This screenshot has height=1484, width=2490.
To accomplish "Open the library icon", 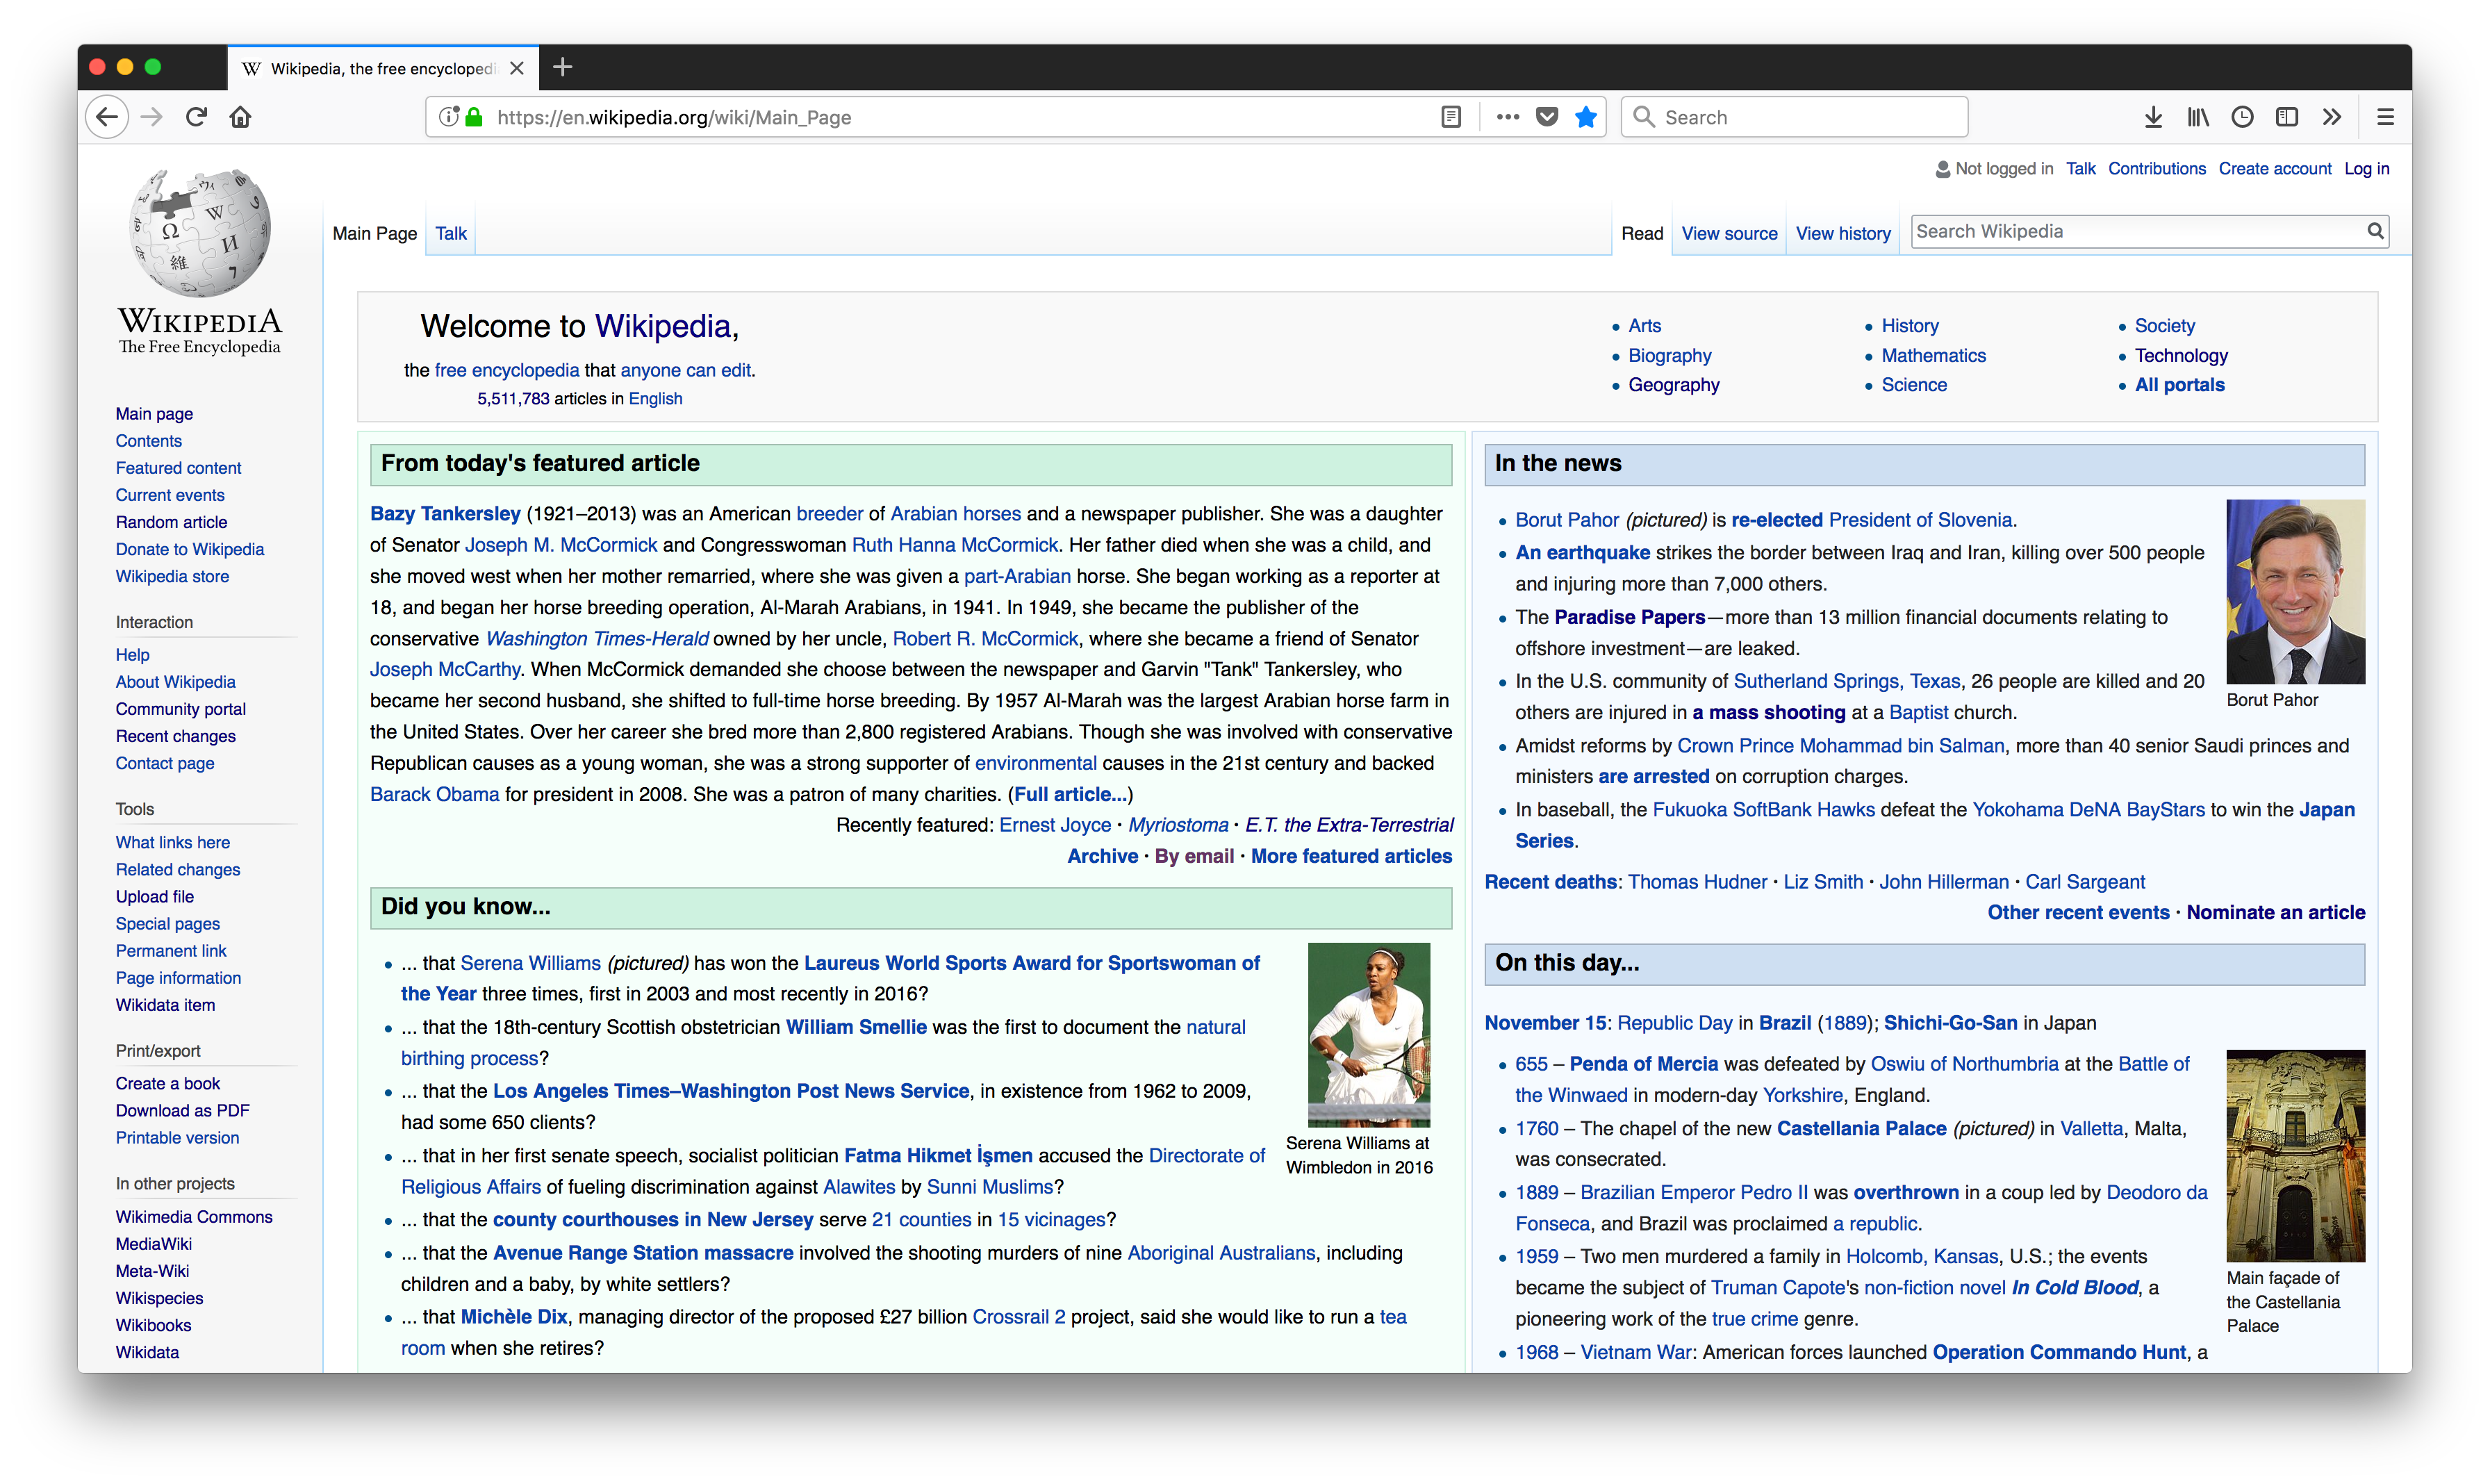I will (2197, 117).
